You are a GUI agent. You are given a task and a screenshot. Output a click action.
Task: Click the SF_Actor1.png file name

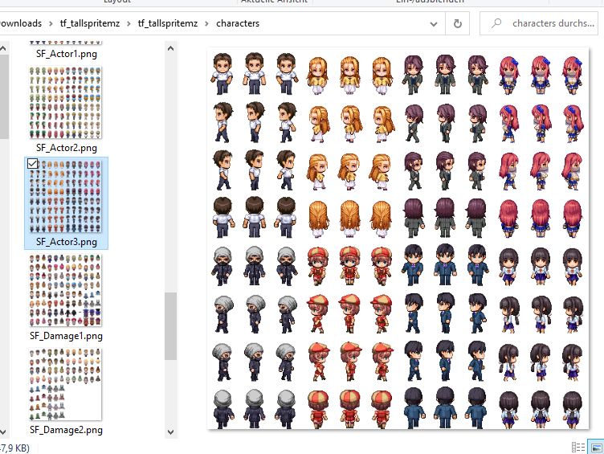coord(66,54)
